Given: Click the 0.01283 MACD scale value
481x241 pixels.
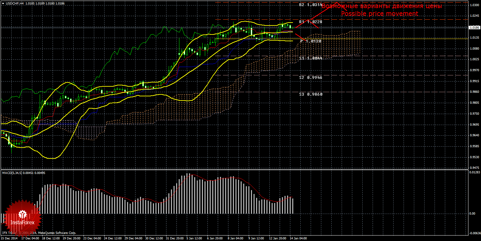Looking at the screenshot, I should click(x=474, y=173).
